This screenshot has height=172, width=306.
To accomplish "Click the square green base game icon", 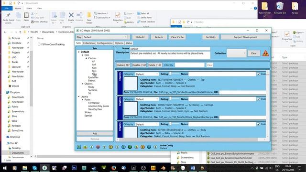I will [x=79, y=147].
